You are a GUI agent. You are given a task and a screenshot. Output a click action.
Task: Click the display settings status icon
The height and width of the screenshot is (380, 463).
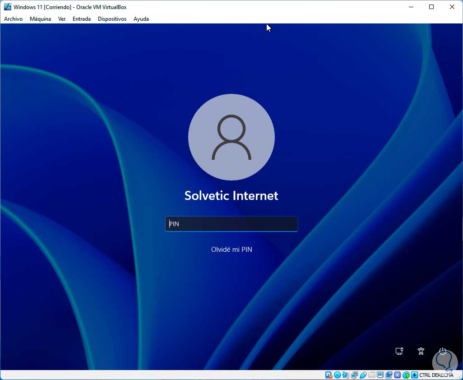[x=380, y=375]
